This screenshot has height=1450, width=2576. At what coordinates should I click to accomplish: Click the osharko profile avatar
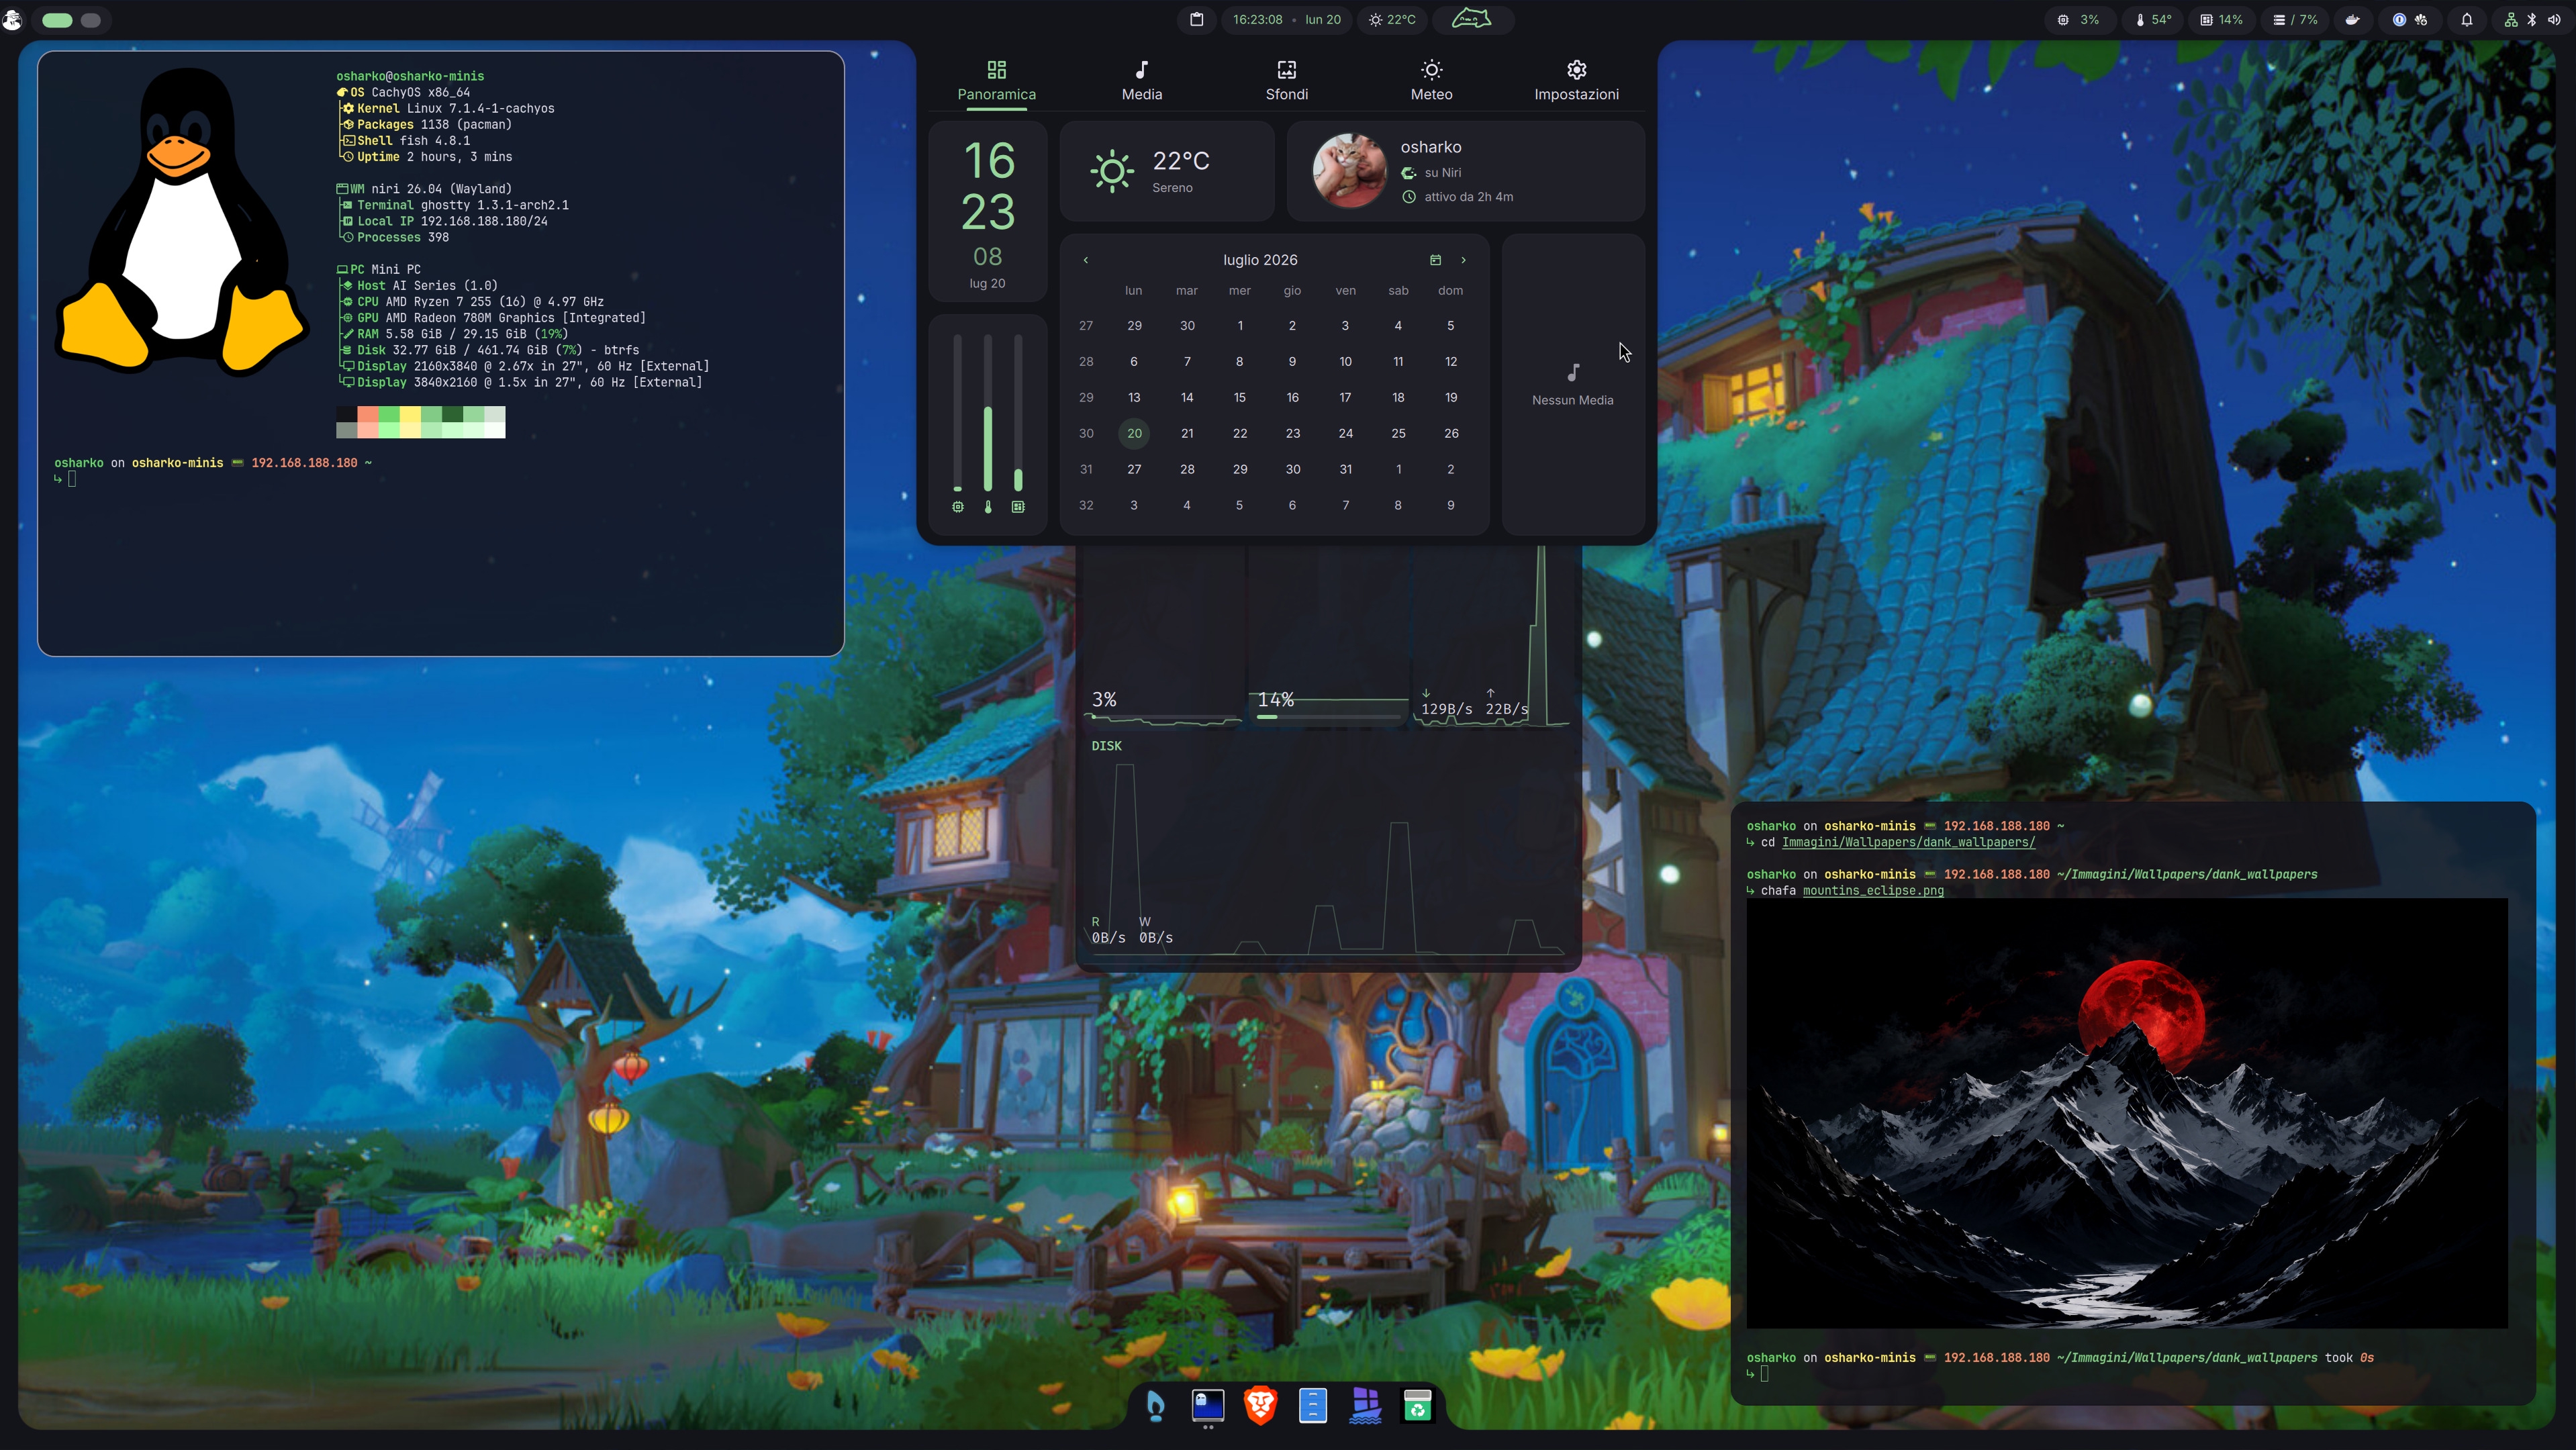tap(1349, 171)
